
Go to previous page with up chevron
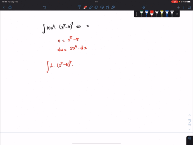click(x=189, y=115)
